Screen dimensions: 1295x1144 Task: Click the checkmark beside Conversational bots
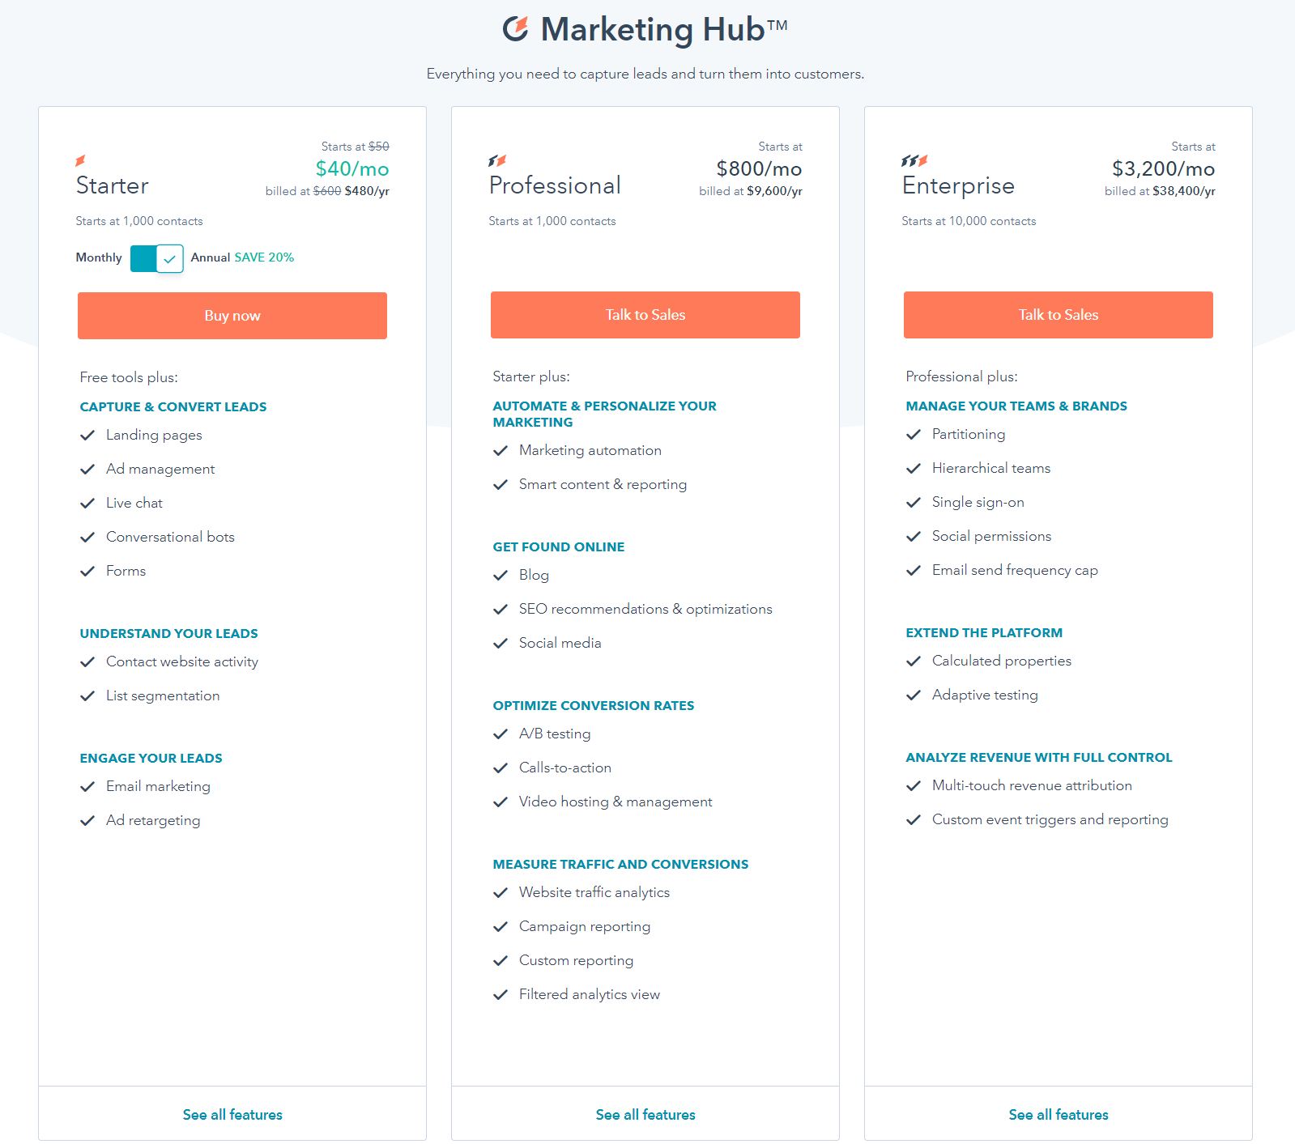coord(87,538)
